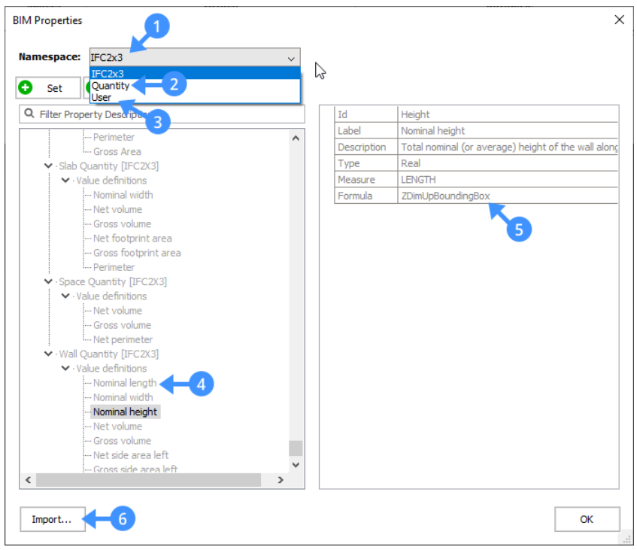Collapse the Space Quantity [IFC2X3] node
The height and width of the screenshot is (550, 637).
coord(49,282)
